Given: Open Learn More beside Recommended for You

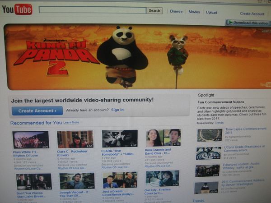Looking at the screenshot, I should pos(71,122).
